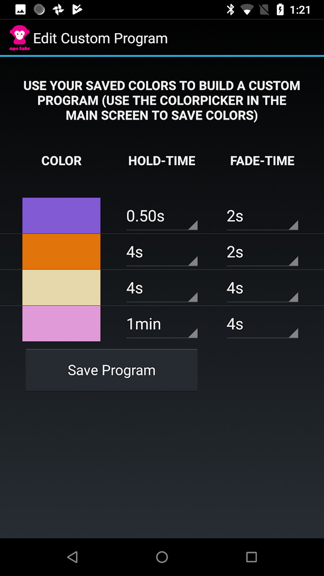This screenshot has width=324, height=576.
Task: Expand pink row's 4s fade-time dropdown
Action: [262, 324]
